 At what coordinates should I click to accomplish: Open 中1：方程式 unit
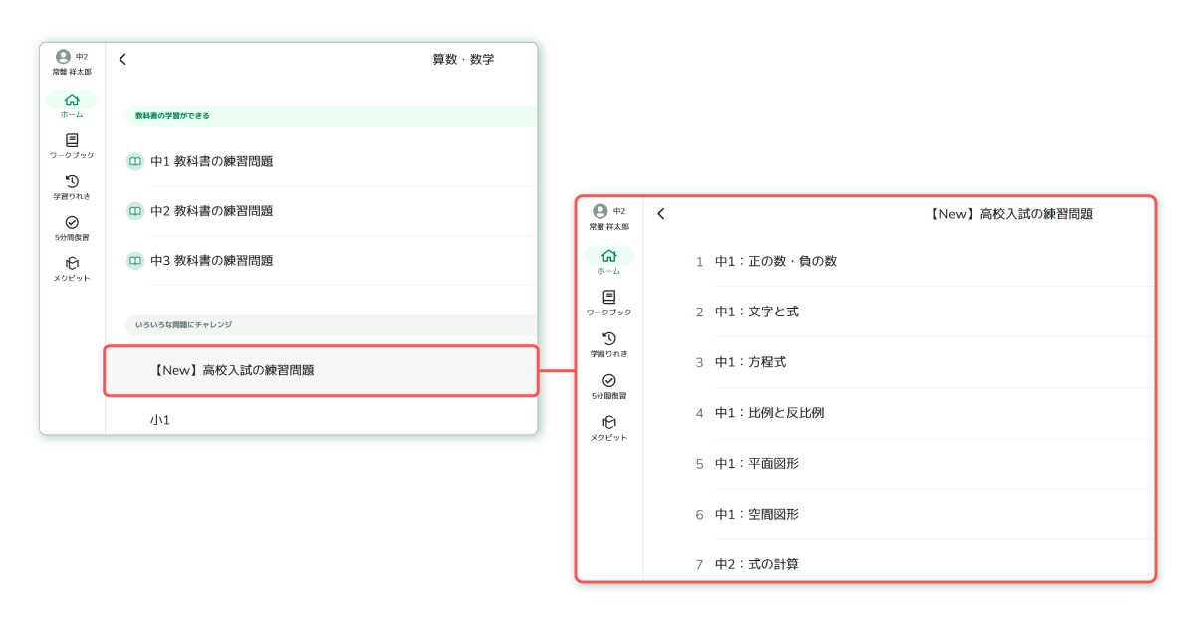point(750,362)
